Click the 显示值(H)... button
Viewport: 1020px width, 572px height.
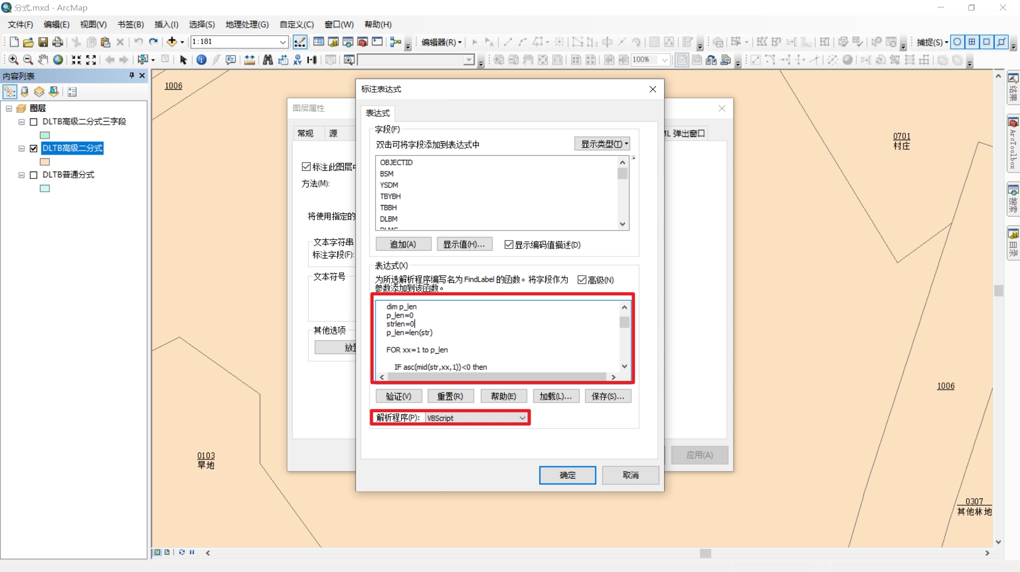coord(464,244)
